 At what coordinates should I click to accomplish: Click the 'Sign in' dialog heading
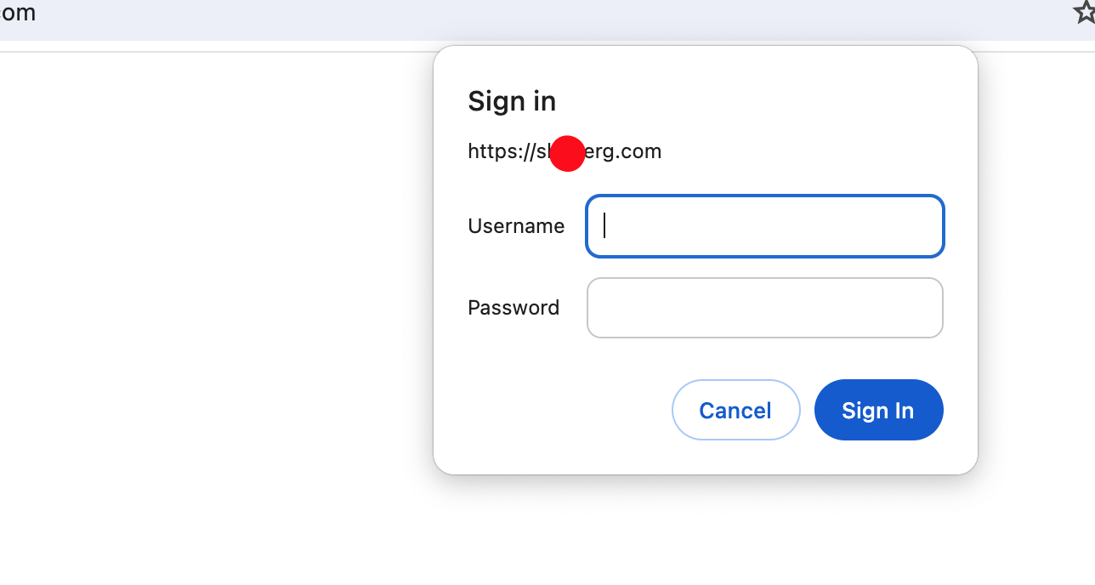[512, 101]
